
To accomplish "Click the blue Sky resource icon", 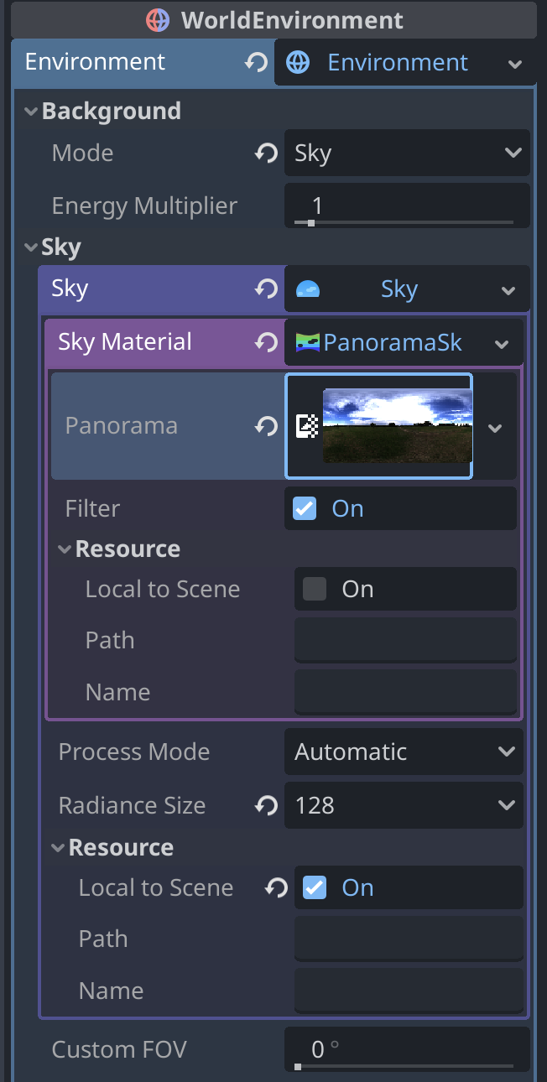I will point(308,289).
